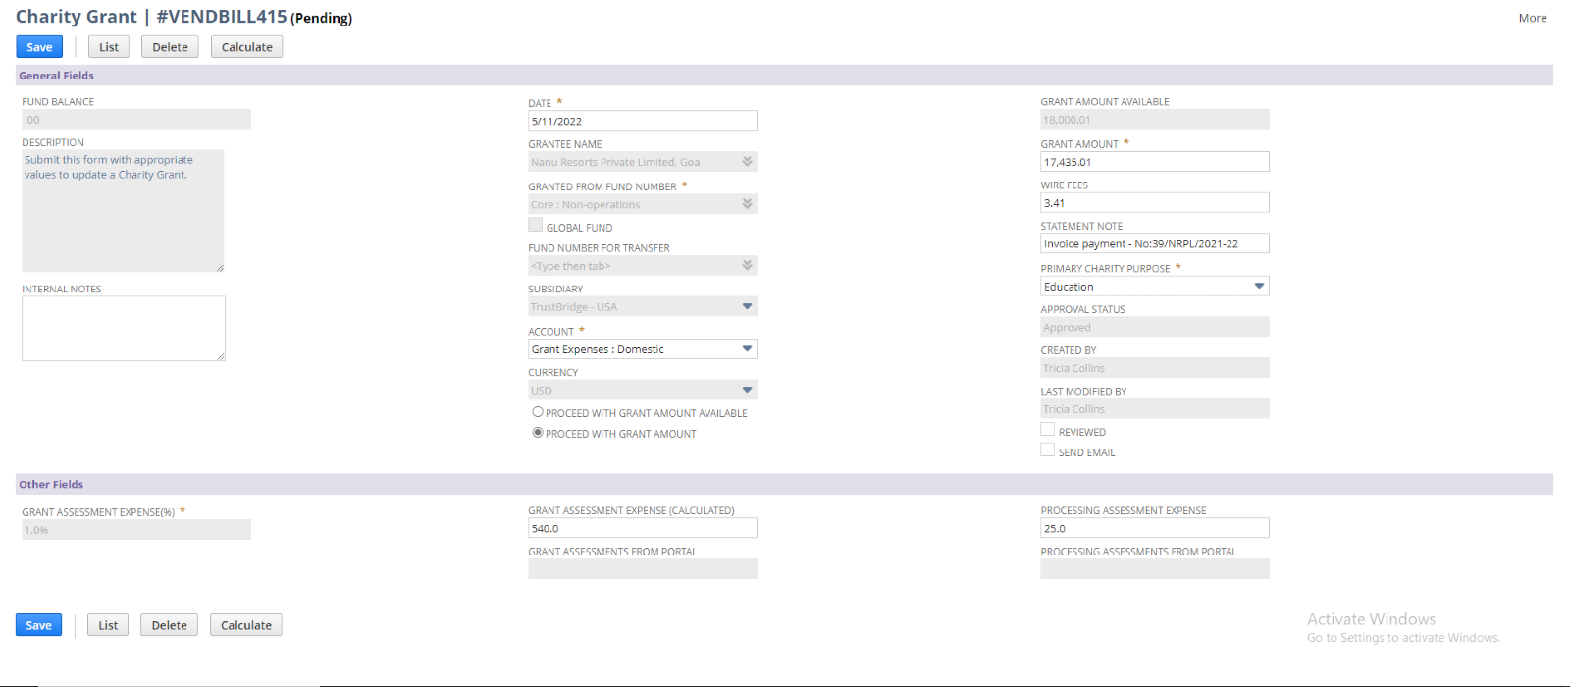Viewport: 1570px width, 687px height.
Task: Click into the Internal Notes textarea
Action: tap(124, 329)
